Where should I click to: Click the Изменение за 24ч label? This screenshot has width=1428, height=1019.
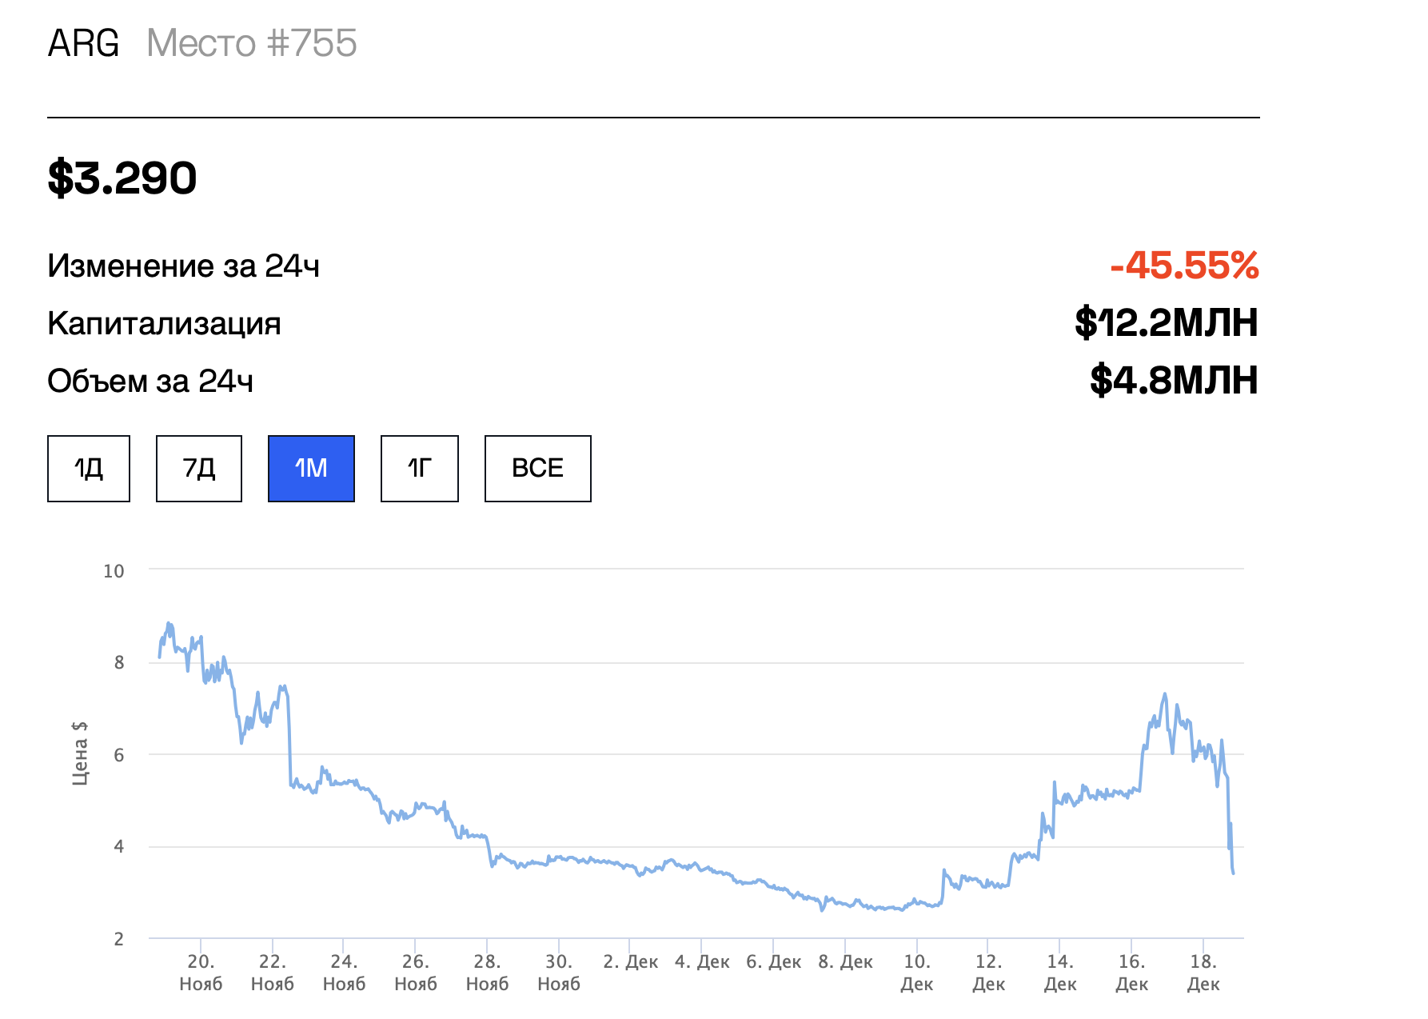pyautogui.click(x=184, y=266)
